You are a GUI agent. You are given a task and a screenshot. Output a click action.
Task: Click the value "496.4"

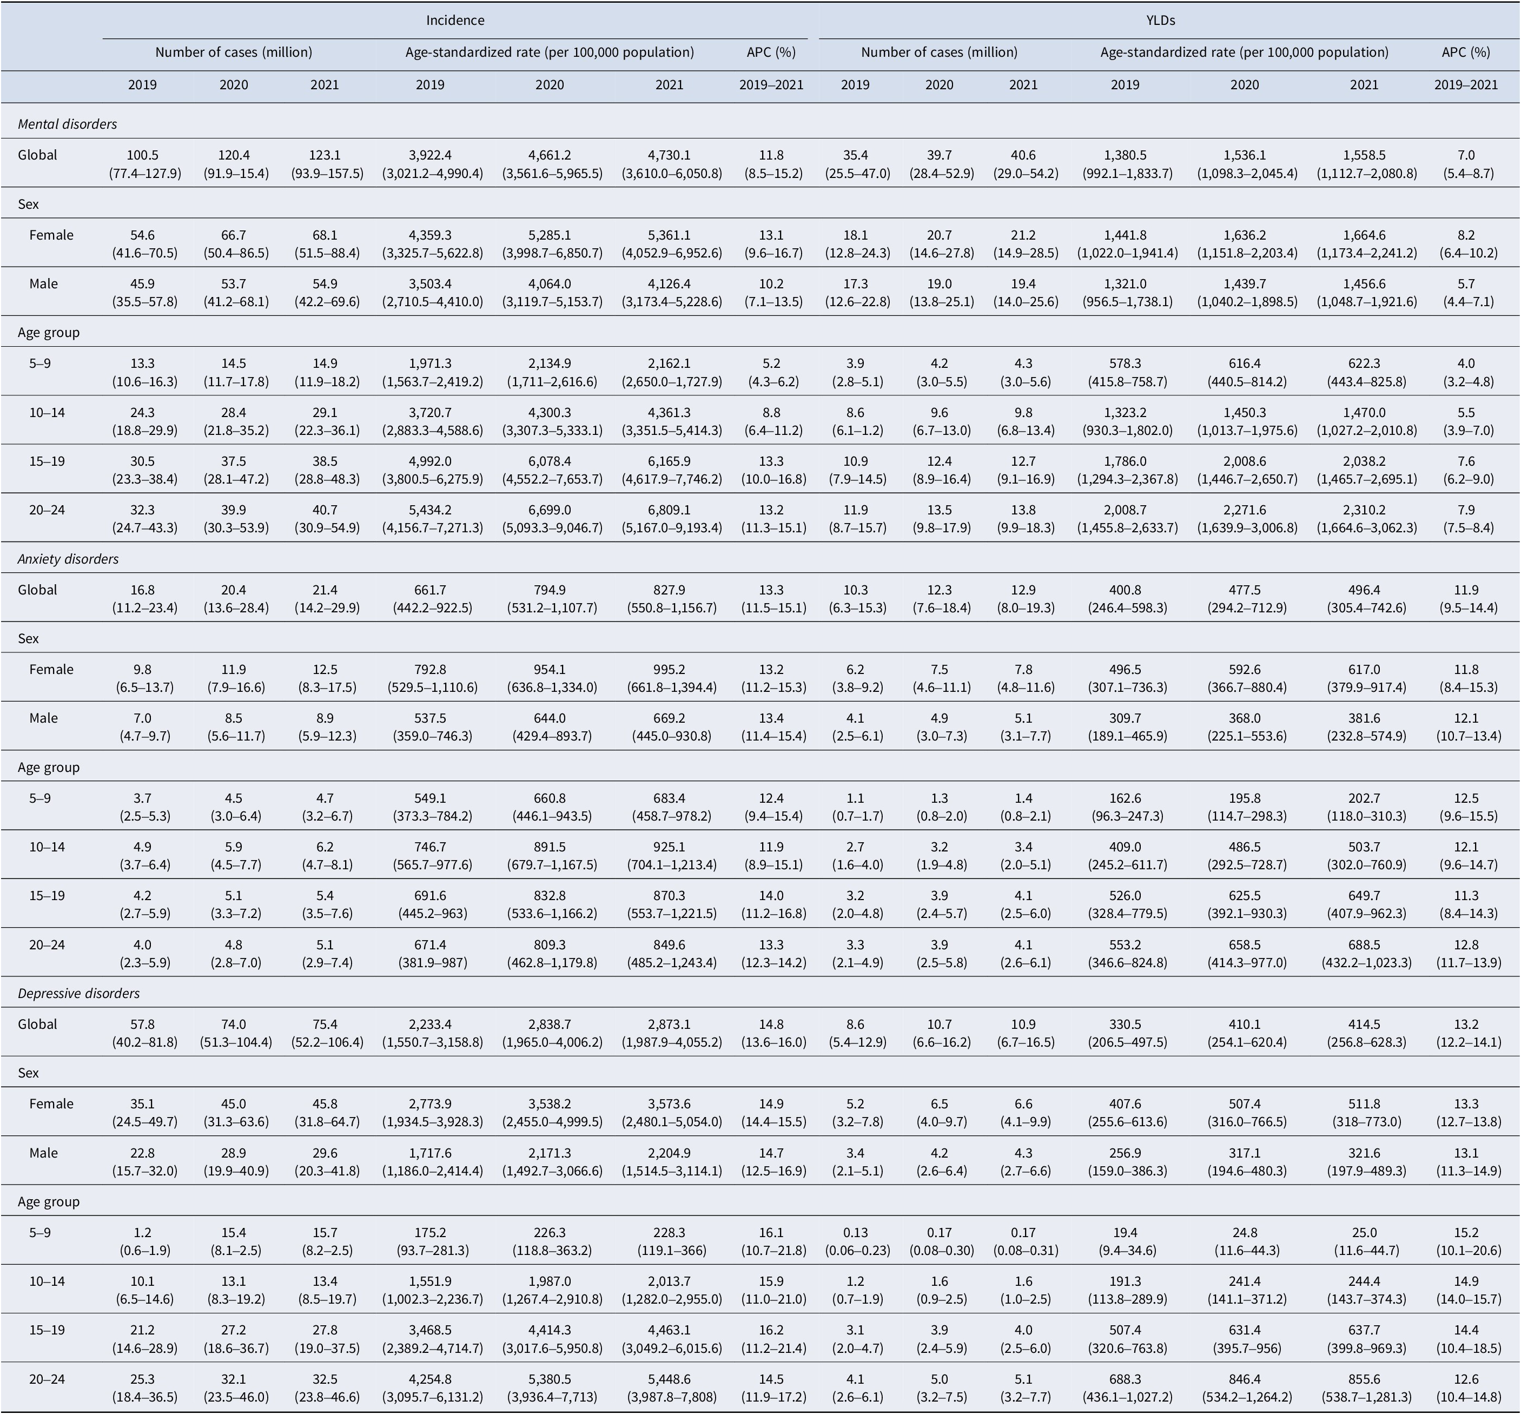tap(1364, 590)
